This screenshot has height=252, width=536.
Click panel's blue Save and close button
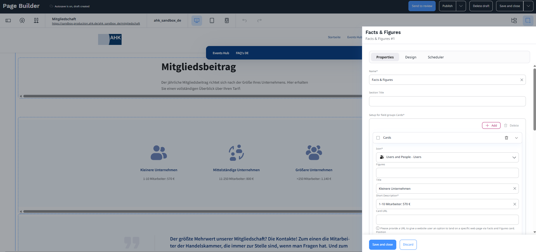click(x=383, y=245)
